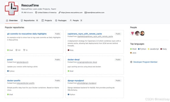Click the Packages cube icon

click(56, 20)
